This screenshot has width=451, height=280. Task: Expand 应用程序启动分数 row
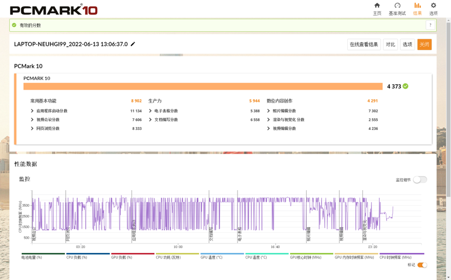(x=33, y=111)
